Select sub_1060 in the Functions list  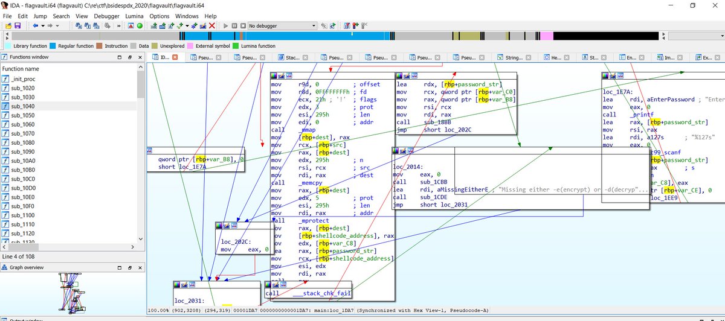coord(24,124)
